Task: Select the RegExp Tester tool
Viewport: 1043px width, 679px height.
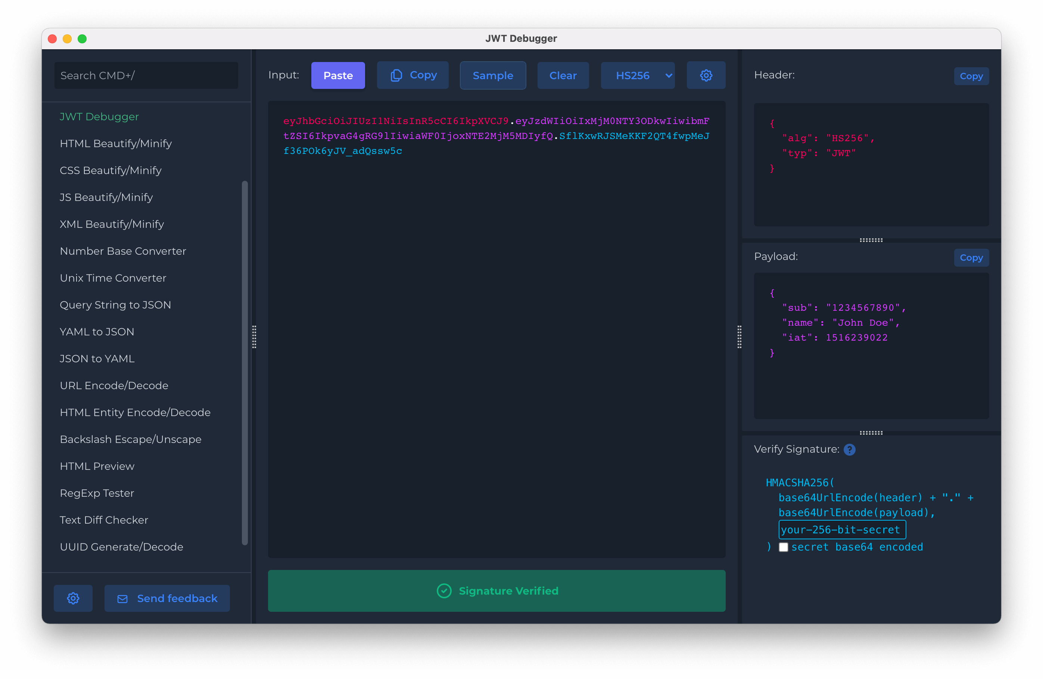Action: pyautogui.click(x=97, y=493)
